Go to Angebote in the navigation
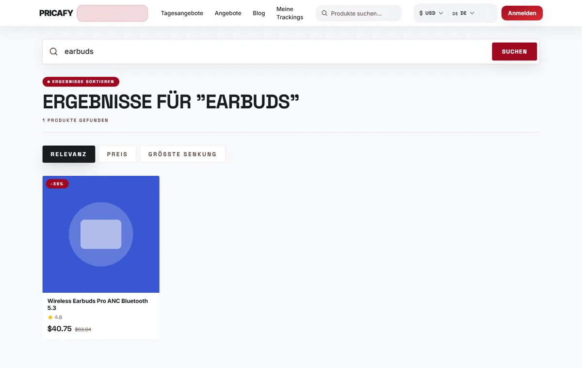 (x=228, y=13)
